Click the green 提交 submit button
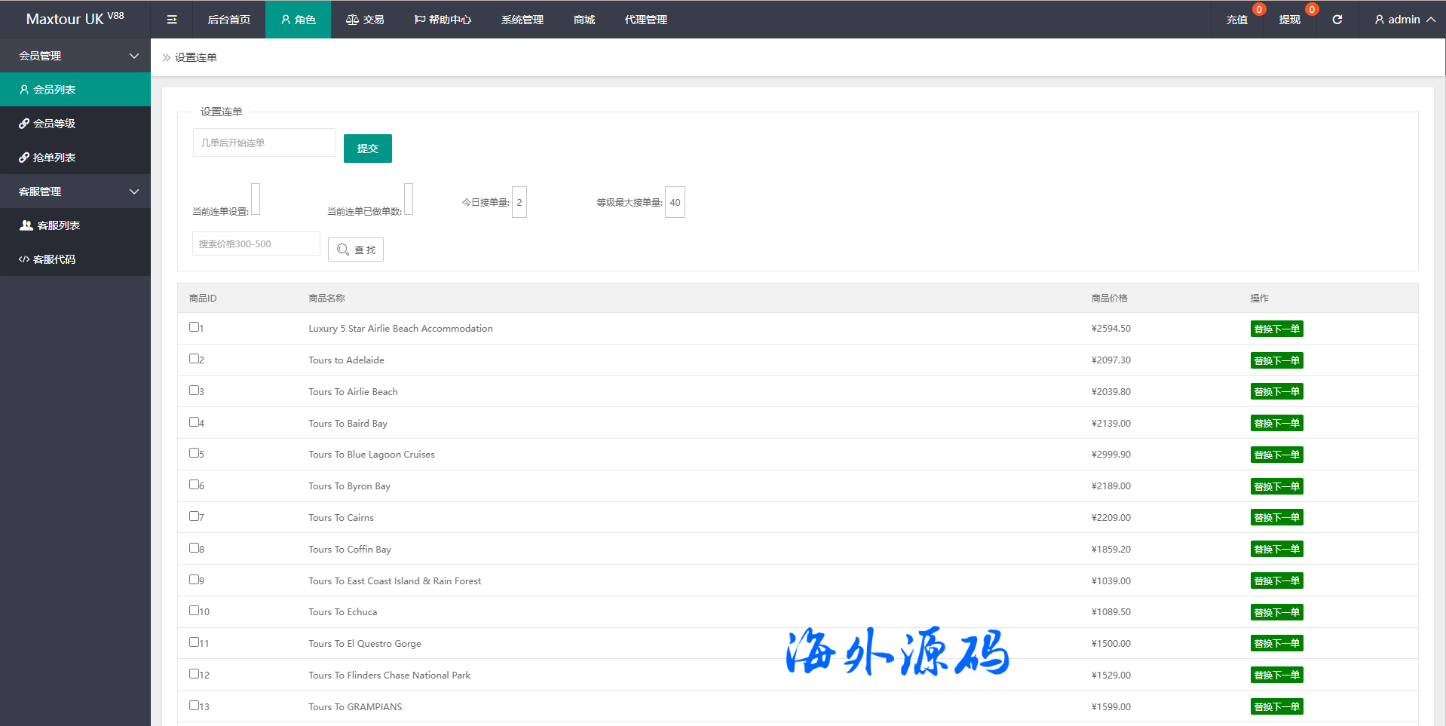1446x726 pixels. (367, 149)
